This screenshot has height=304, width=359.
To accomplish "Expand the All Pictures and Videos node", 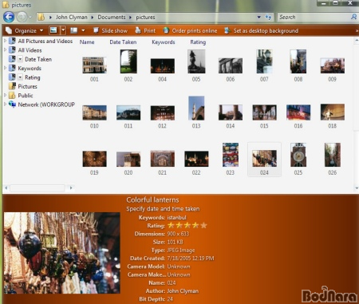I will click(5, 41).
